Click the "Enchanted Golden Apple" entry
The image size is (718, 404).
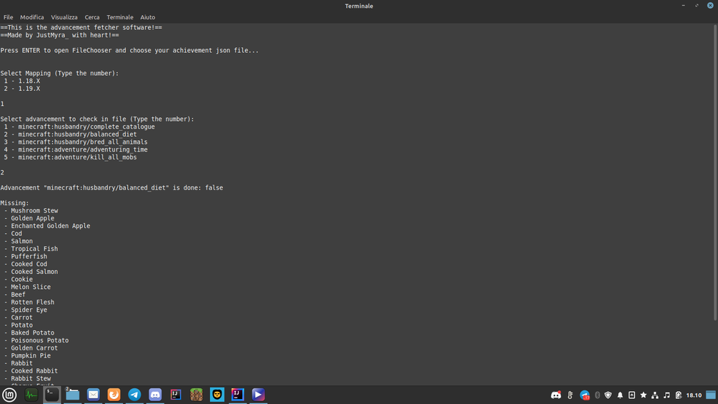click(x=51, y=226)
